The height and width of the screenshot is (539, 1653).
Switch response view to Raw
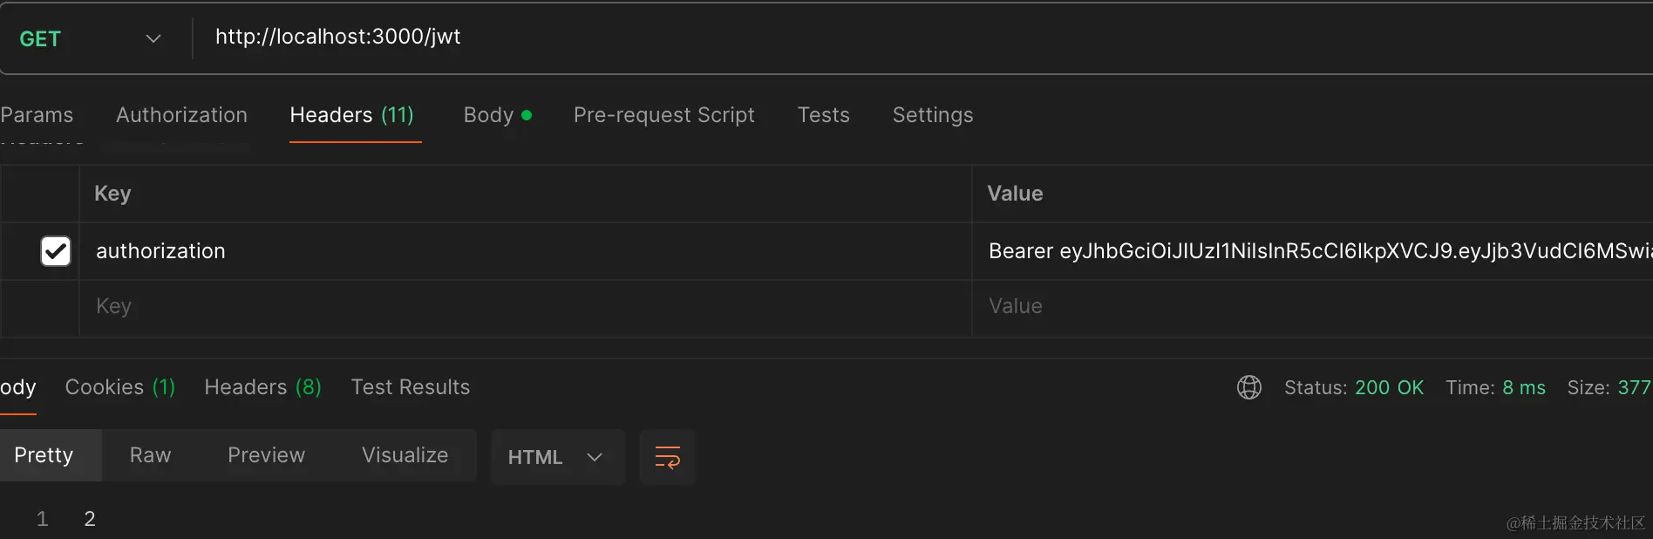pyautogui.click(x=150, y=455)
